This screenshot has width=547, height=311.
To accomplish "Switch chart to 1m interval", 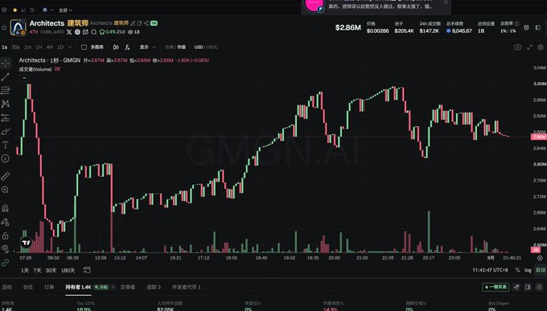I will [28, 47].
